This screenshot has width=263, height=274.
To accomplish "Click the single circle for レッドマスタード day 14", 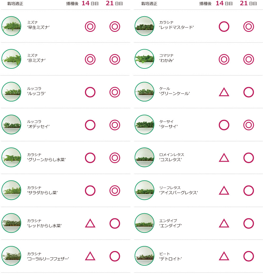I will tap(224, 27).
